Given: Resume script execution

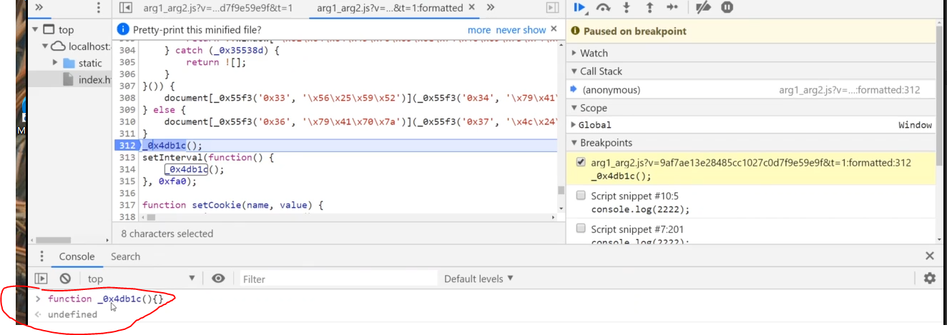Looking at the screenshot, I should tap(580, 8).
